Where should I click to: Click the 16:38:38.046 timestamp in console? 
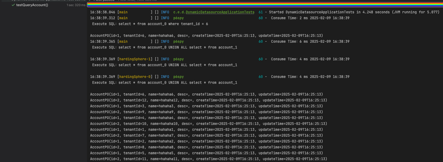[x=102, y=12]
